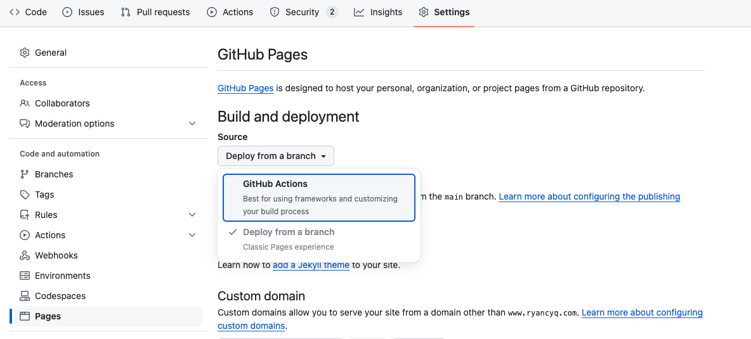Switch to the Issues tab
The width and height of the screenshot is (751, 339).
[83, 13]
